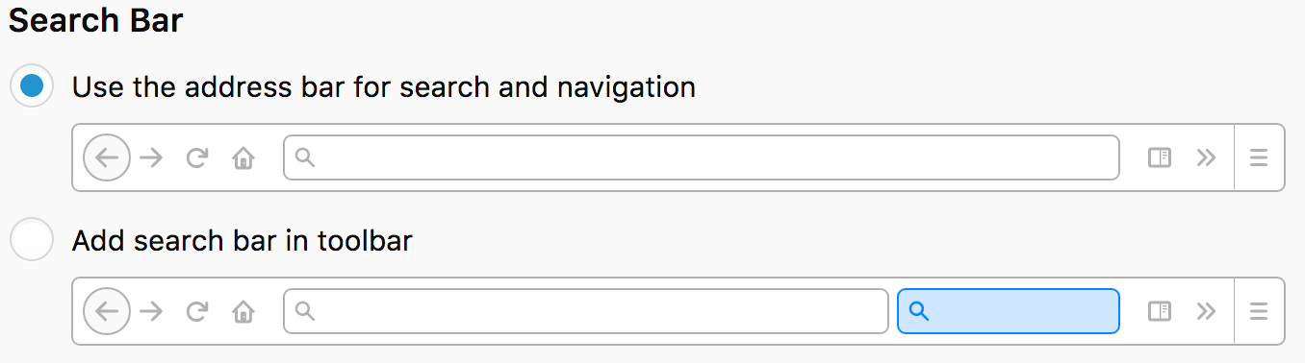This screenshot has height=363, width=1305.
Task: Click back arrow in lower toolbar preview
Action: (107, 311)
